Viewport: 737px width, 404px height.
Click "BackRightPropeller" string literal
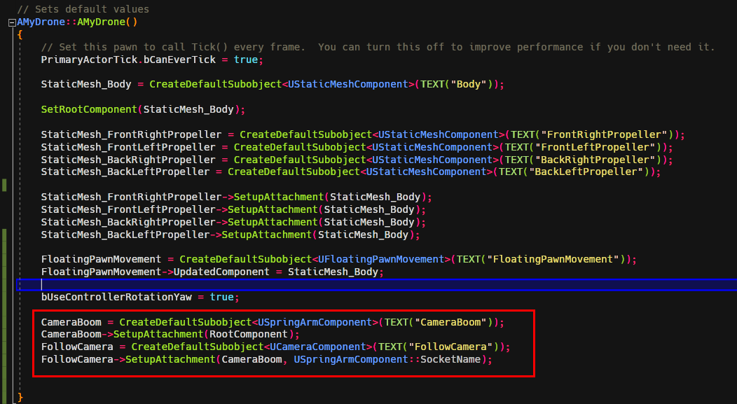click(595, 160)
